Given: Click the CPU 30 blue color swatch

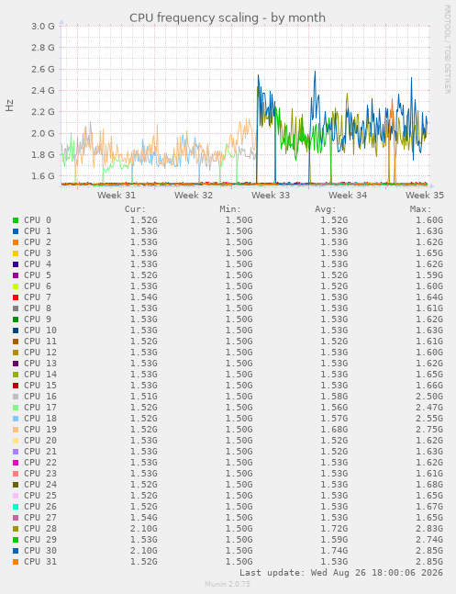Looking at the screenshot, I should coord(16,551).
